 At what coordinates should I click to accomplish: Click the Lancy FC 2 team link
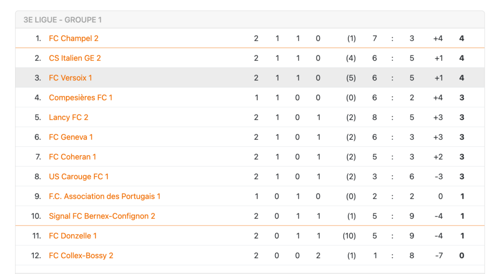click(x=68, y=117)
